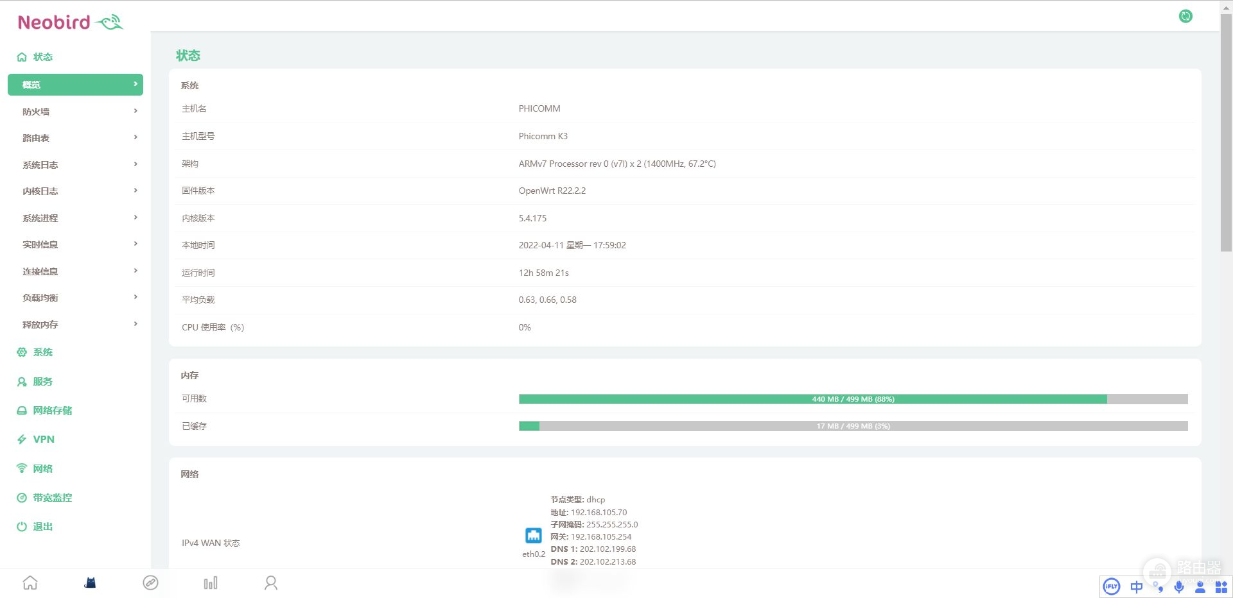Image resolution: width=1233 pixels, height=598 pixels.
Task: Open 释放内存 via its chevron arrow
Action: [x=136, y=324]
